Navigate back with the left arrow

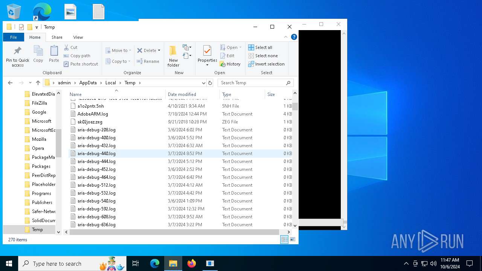pyautogui.click(x=10, y=83)
